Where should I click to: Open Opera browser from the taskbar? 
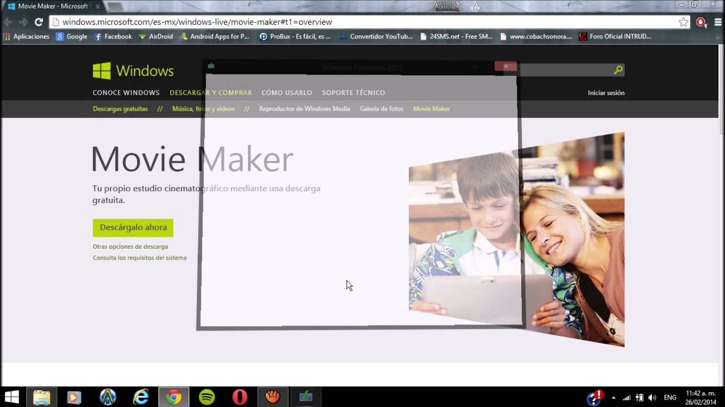pyautogui.click(x=240, y=397)
